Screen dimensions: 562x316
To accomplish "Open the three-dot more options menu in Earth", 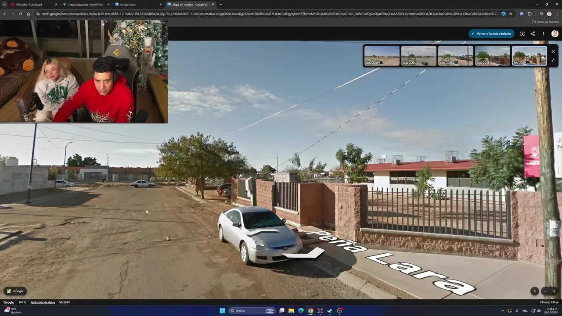I will (543, 34).
